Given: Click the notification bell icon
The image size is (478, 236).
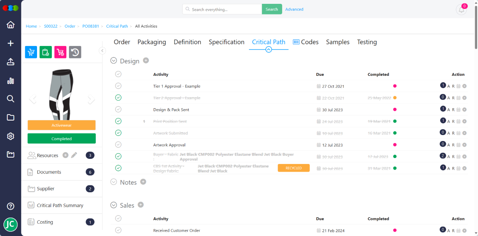Looking at the screenshot, I should click(461, 10).
